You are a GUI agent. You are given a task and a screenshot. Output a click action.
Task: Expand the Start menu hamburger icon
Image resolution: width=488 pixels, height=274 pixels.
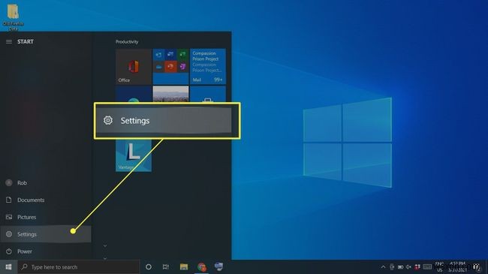9,42
